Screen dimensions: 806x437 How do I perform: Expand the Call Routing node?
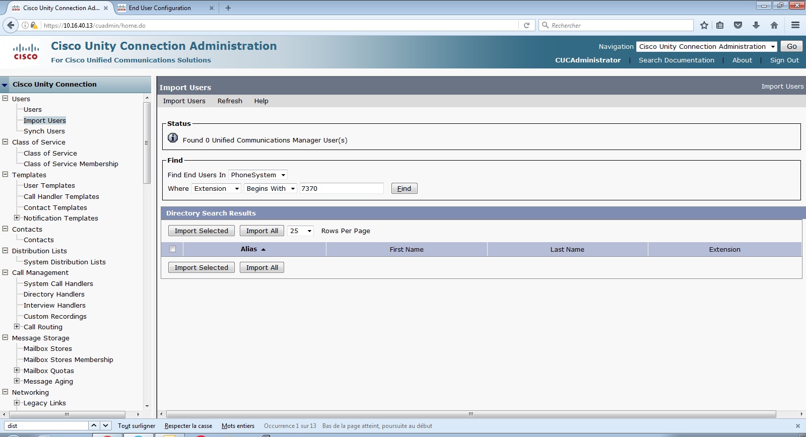[17, 326]
